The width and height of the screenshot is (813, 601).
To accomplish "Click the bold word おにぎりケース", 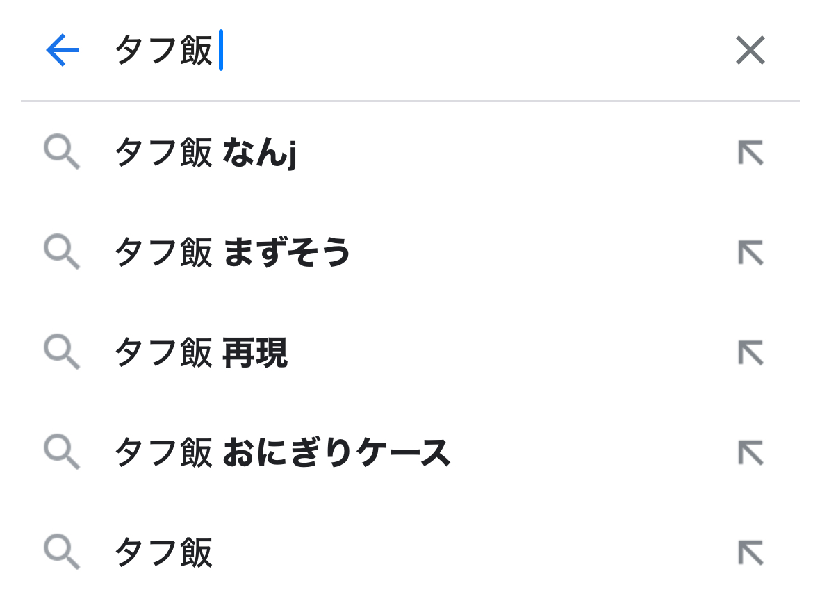I will coord(336,453).
